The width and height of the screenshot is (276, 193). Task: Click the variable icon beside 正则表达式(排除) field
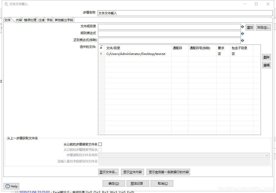coord(242,40)
